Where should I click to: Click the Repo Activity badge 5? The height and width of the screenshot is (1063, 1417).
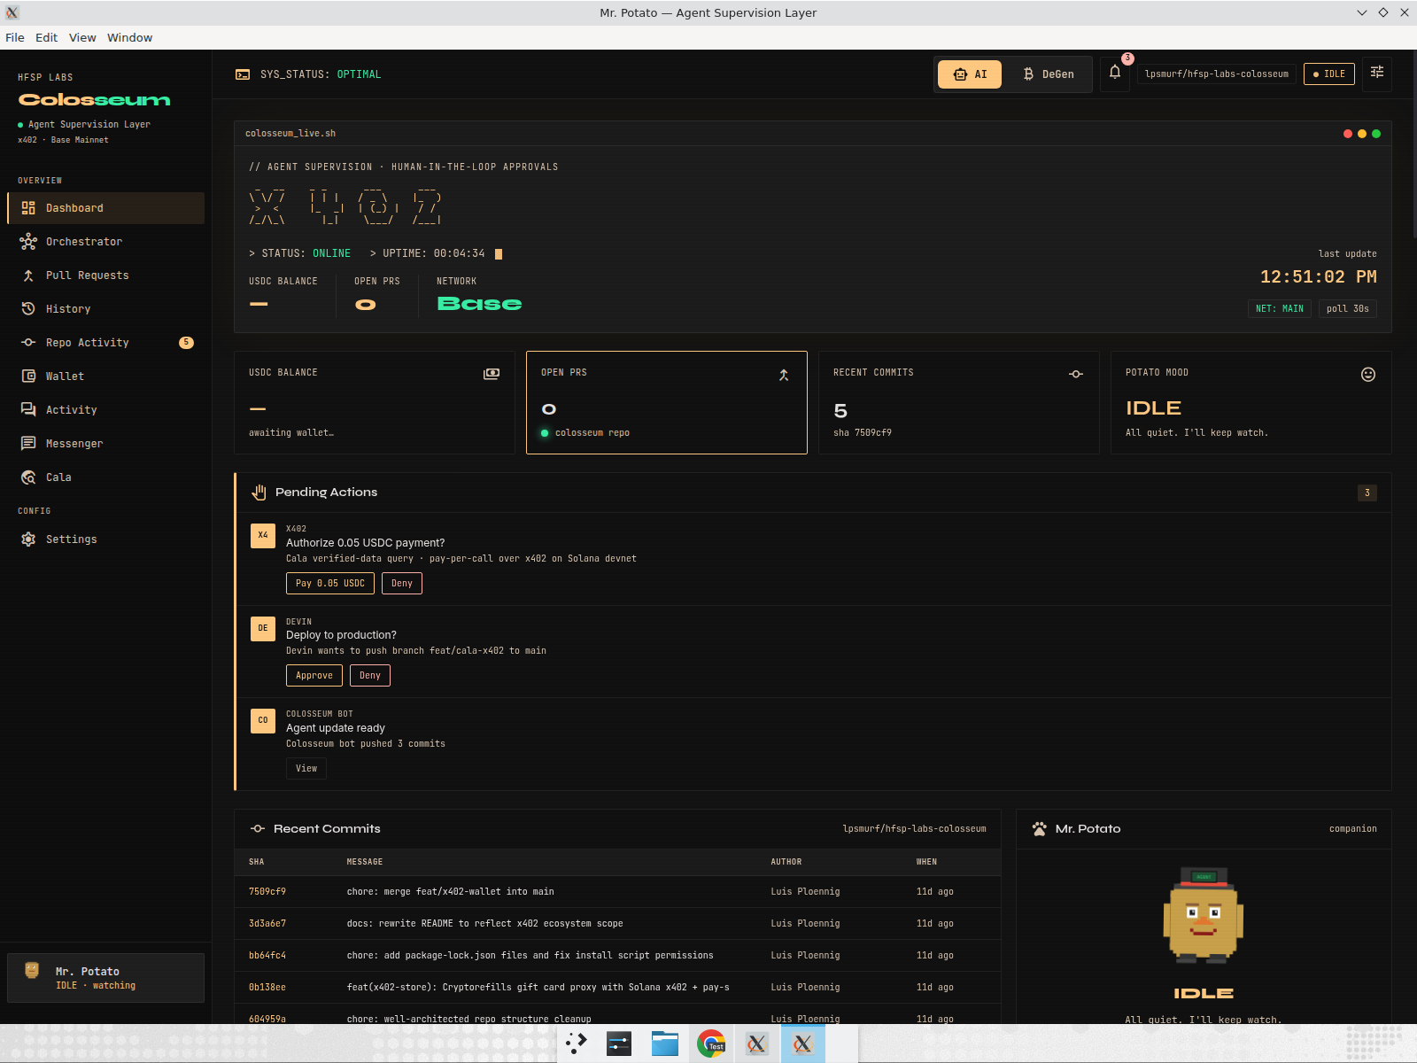click(186, 343)
